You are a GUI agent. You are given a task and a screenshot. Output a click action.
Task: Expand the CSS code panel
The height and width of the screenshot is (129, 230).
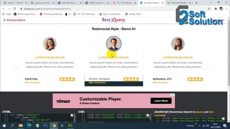click(148, 115)
